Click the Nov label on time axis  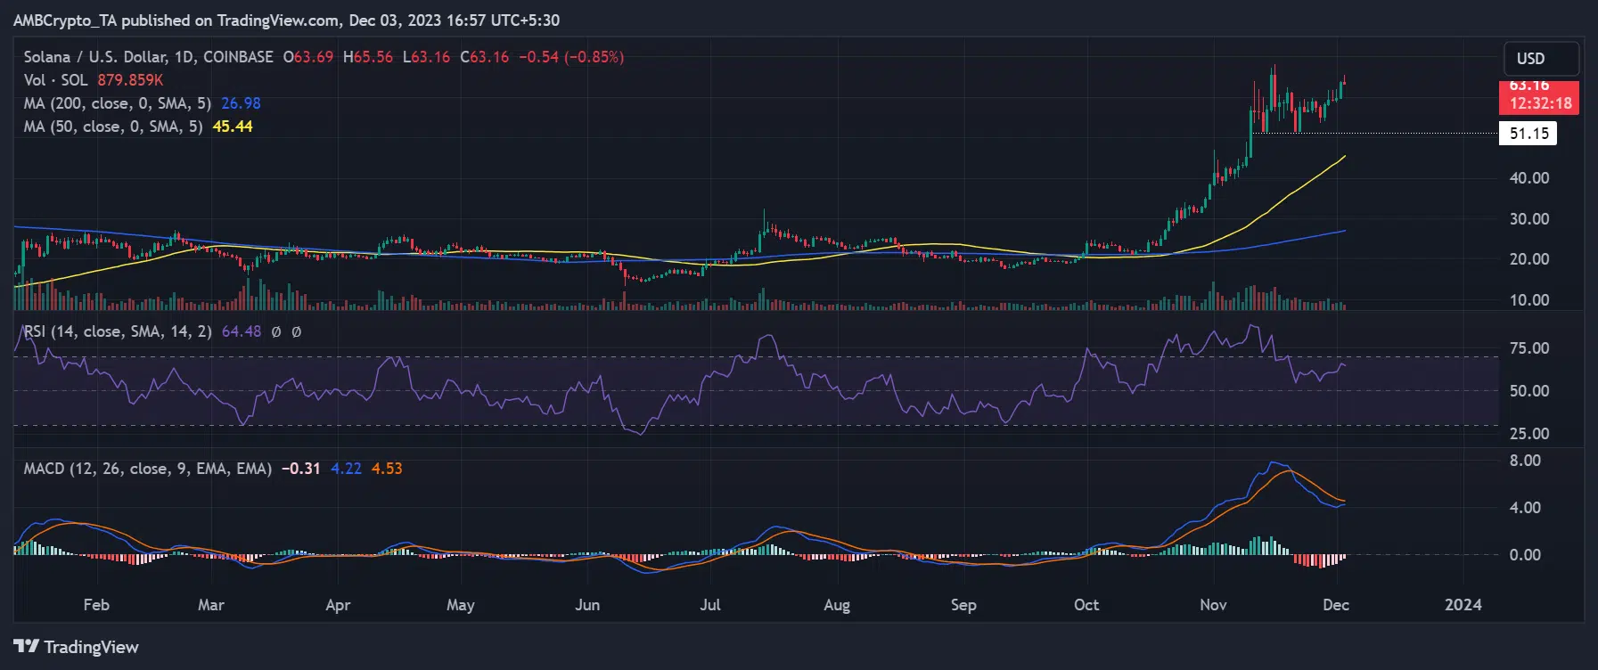(1213, 605)
